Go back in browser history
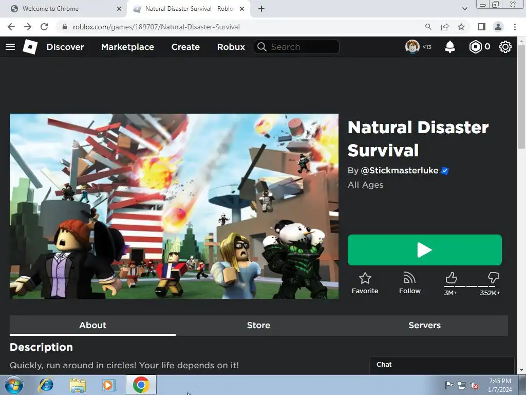 click(x=11, y=27)
